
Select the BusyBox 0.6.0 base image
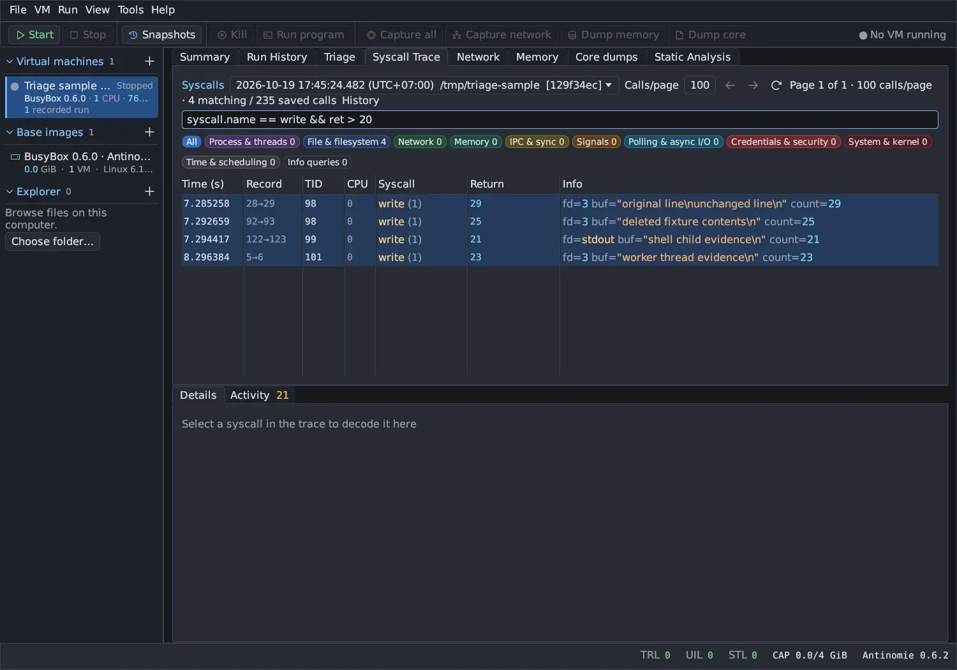pos(82,162)
